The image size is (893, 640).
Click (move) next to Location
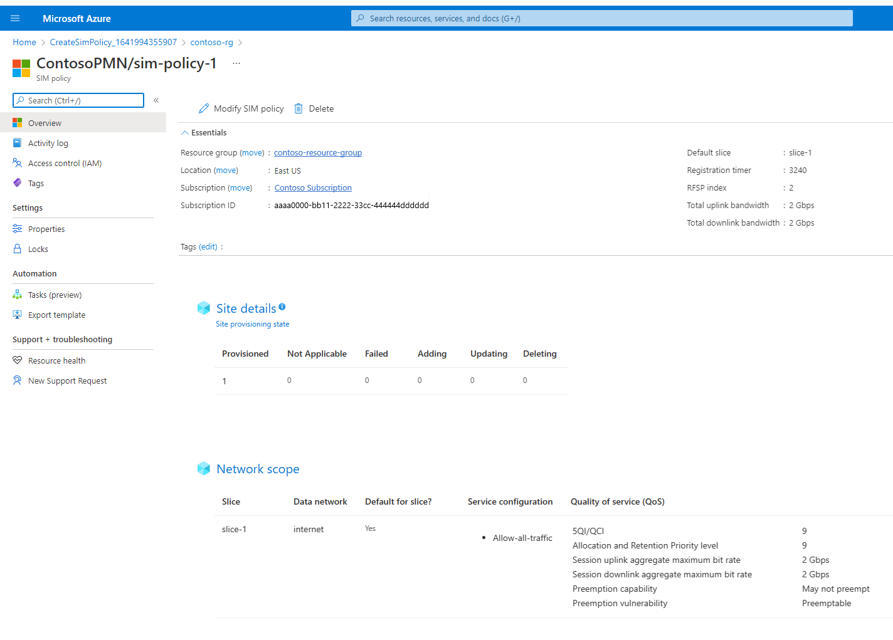coord(226,170)
